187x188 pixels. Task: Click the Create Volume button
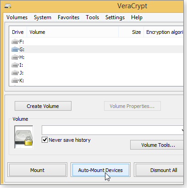tap(43, 106)
